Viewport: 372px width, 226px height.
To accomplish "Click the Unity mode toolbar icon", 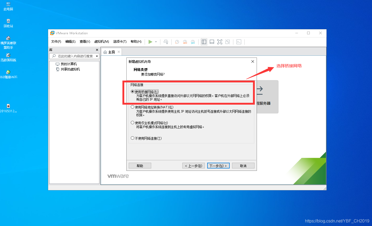I will point(228,42).
